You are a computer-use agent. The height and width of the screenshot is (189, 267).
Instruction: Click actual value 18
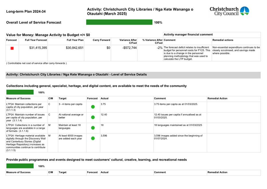tap(102, 125)
